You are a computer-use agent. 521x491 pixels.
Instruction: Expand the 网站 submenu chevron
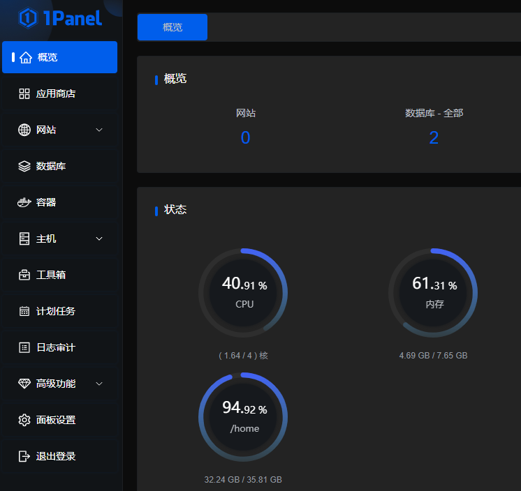tap(99, 130)
